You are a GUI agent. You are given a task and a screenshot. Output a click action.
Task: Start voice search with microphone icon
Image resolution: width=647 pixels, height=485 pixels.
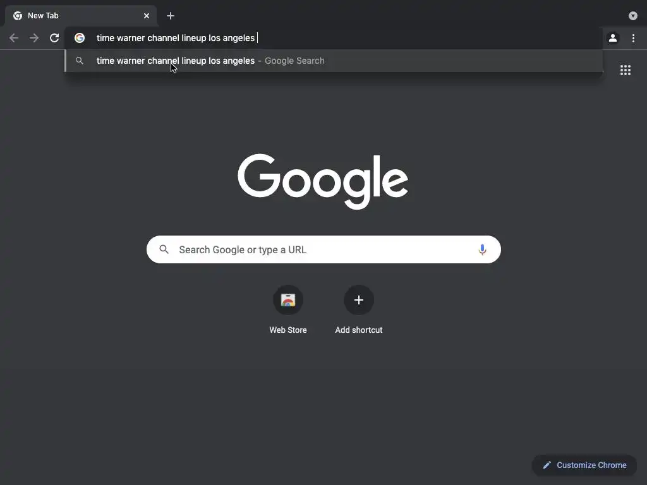482,249
